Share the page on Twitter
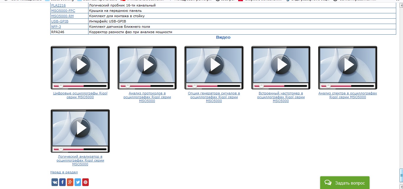The height and width of the screenshot is (189, 403). click(78, 182)
